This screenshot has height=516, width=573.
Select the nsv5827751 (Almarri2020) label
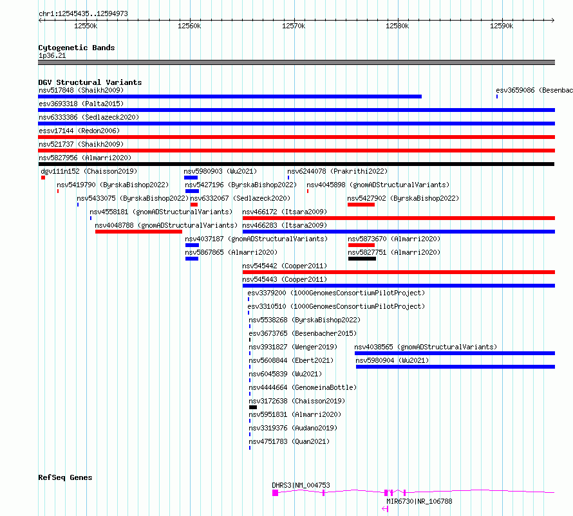click(x=394, y=252)
